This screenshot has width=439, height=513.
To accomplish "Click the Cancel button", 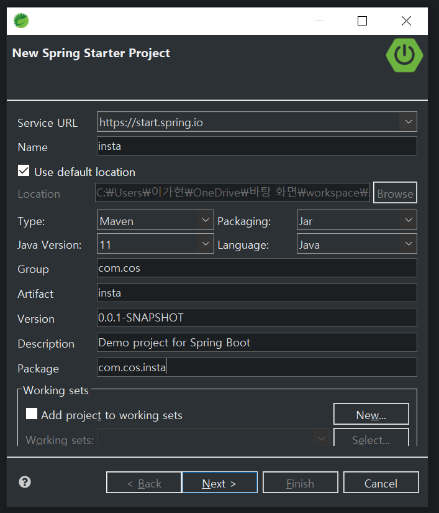I will click(381, 483).
